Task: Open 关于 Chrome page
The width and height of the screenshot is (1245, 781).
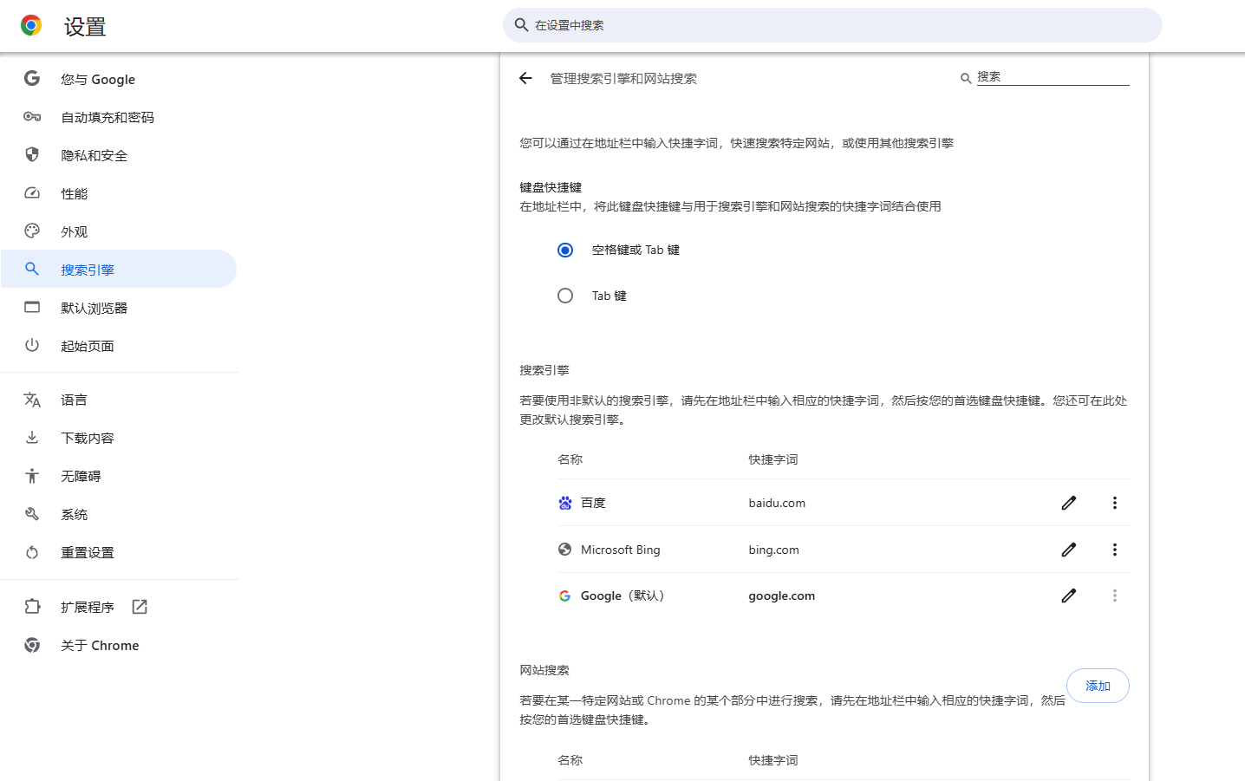Action: [x=118, y=645]
